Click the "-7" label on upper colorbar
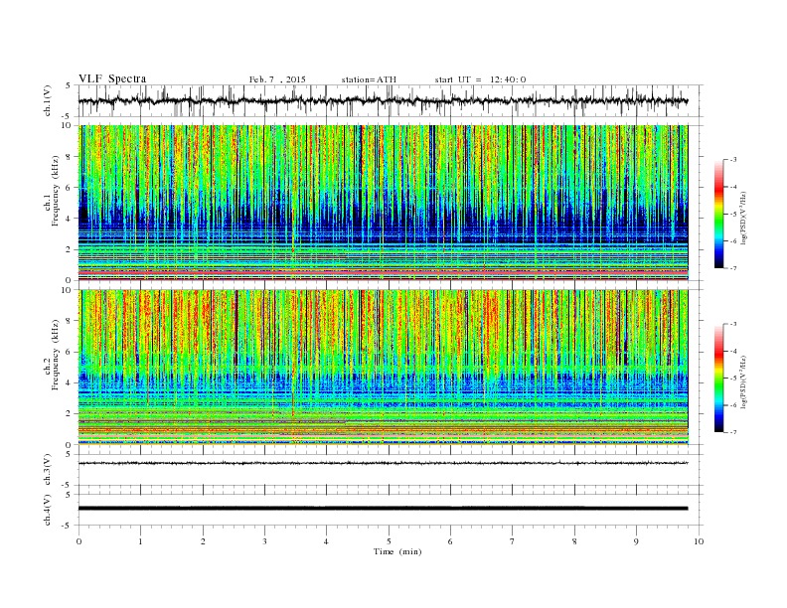This screenshot has height=608, width=787. click(x=733, y=268)
